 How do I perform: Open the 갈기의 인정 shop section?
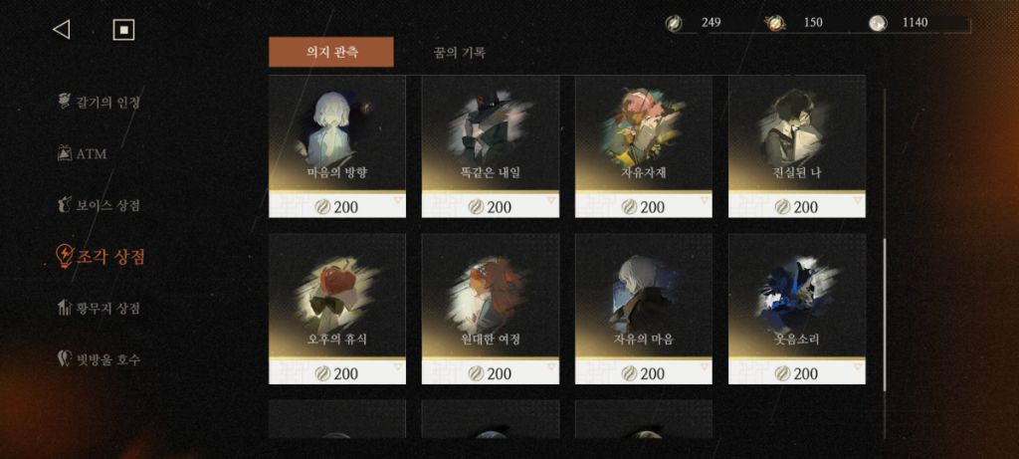[99, 103]
